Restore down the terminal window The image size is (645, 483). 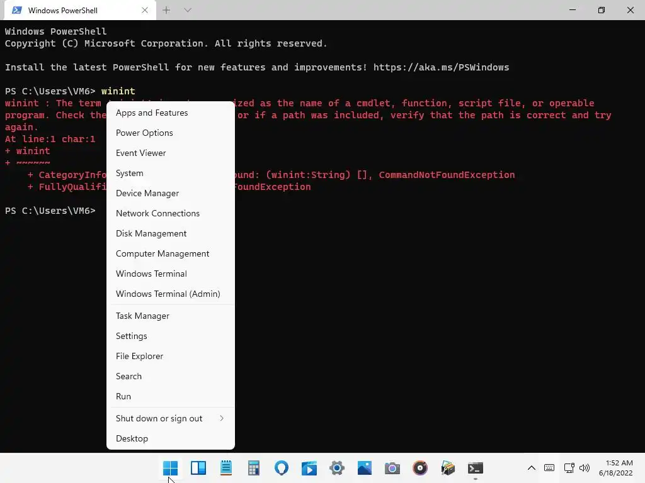pyautogui.click(x=602, y=10)
